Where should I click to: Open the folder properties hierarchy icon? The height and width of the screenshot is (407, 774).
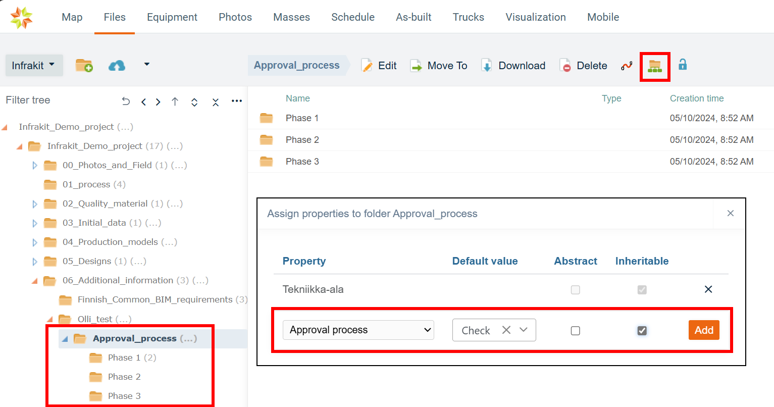(x=654, y=66)
